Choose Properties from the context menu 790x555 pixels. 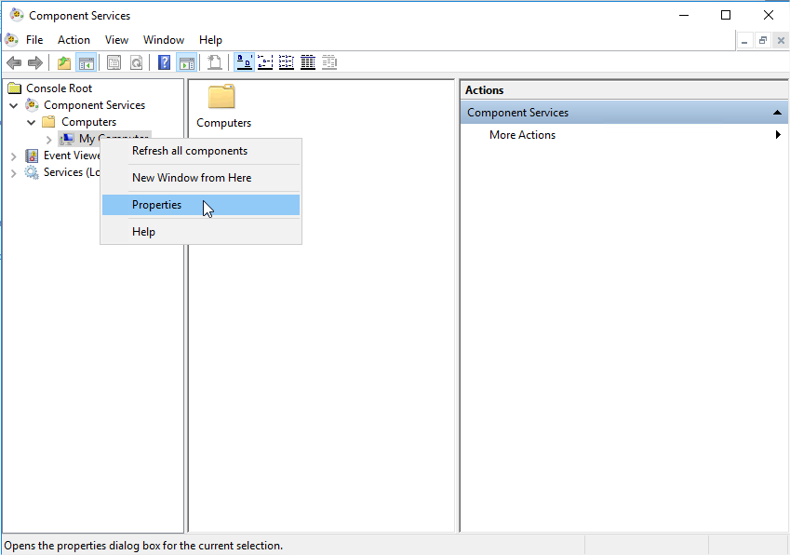(x=156, y=205)
